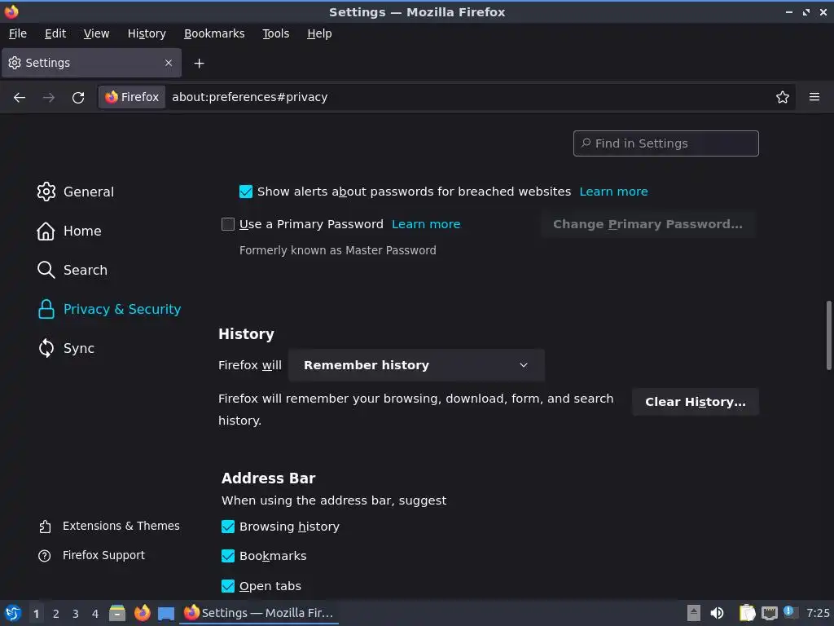The width and height of the screenshot is (834, 626).
Task: Reload the current page
Action: [x=78, y=98]
